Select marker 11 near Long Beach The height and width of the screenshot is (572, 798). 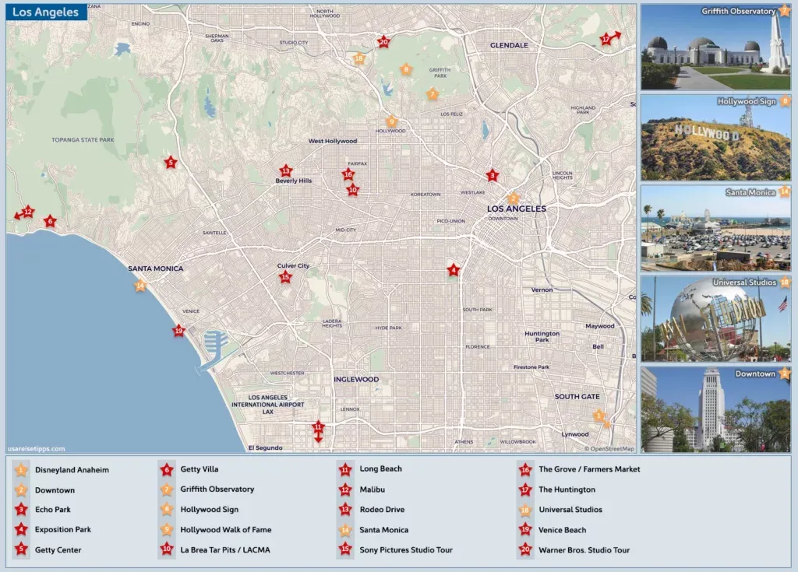pyautogui.click(x=319, y=426)
